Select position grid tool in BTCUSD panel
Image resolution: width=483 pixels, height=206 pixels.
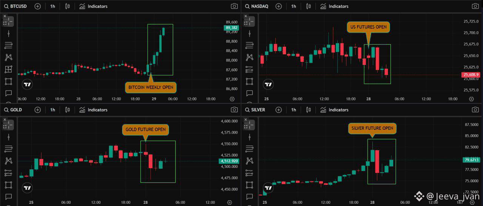pos(8,69)
